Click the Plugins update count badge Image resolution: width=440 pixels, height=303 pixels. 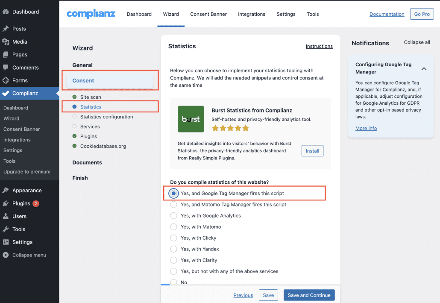[35, 203]
